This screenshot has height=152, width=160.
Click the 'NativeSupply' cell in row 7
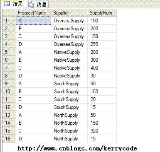(x=69, y=68)
